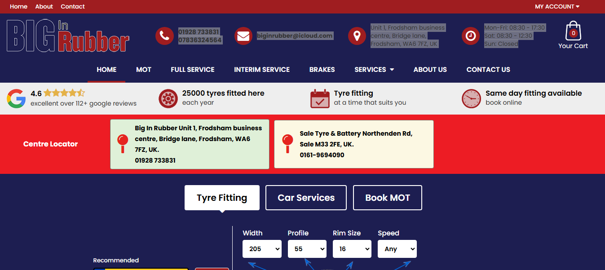Click the Home link in top bar
The height and width of the screenshot is (270, 605).
point(18,6)
